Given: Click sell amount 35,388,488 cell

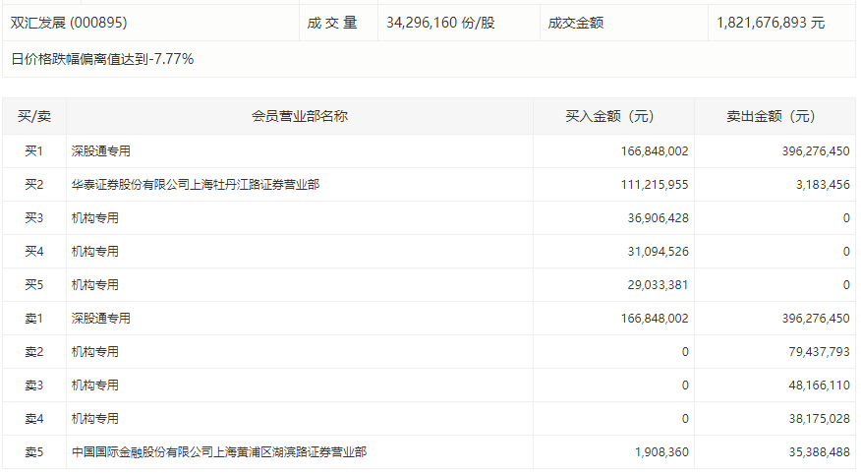Looking at the screenshot, I should coord(810,452).
